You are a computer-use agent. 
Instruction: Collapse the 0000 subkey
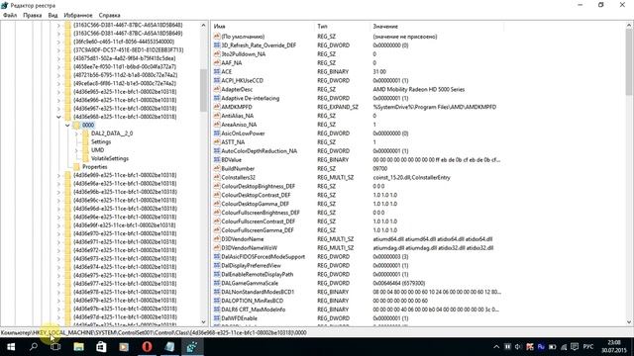point(67,126)
